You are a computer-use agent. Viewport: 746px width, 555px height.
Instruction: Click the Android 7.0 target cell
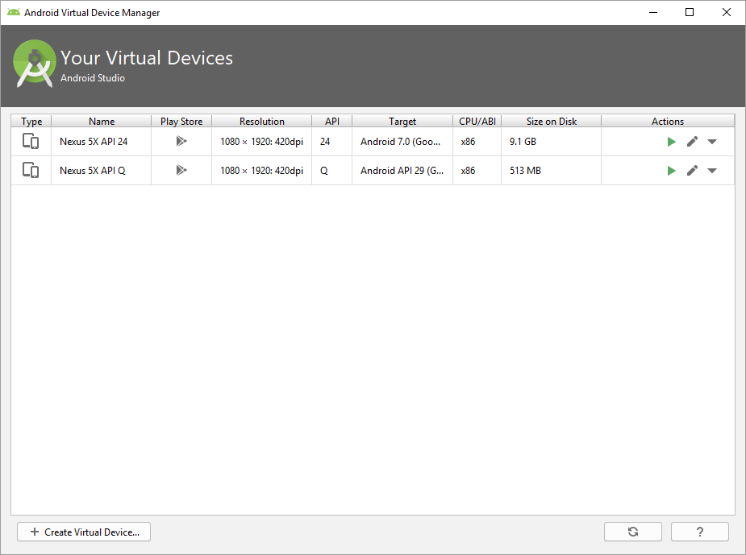[402, 142]
